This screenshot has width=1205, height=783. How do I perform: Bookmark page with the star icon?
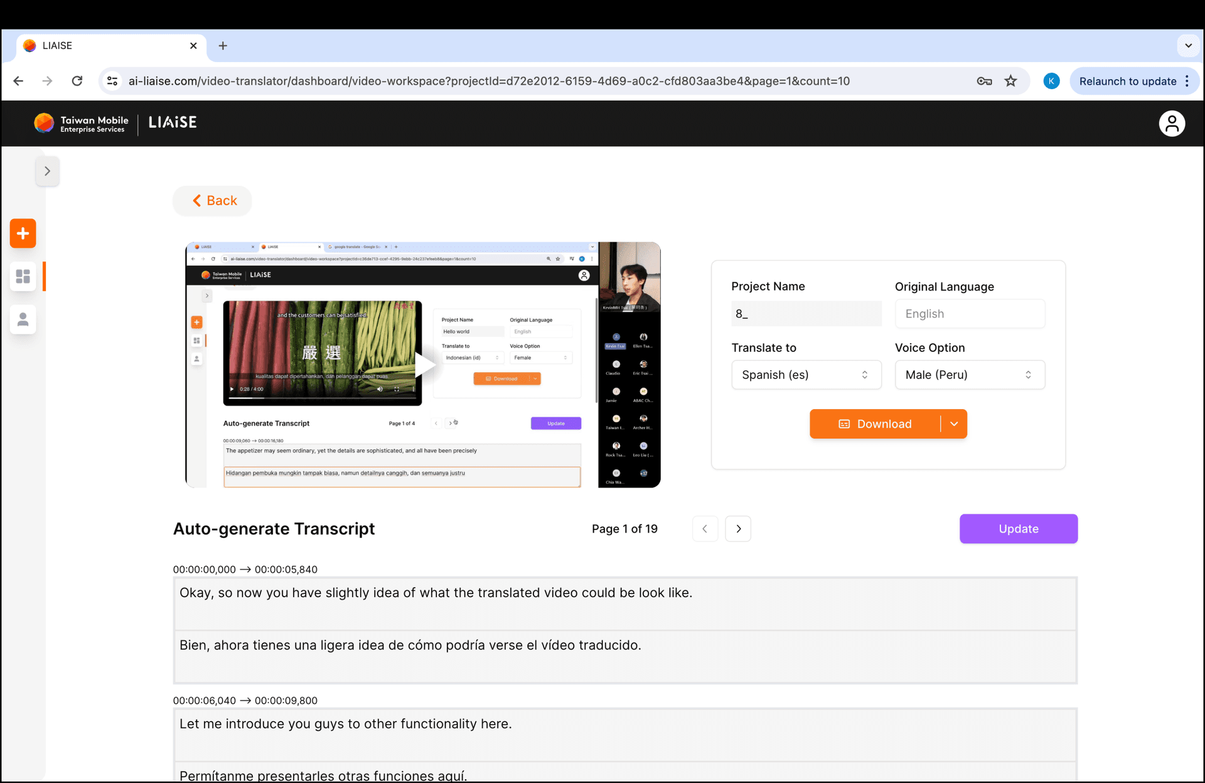coord(1010,81)
